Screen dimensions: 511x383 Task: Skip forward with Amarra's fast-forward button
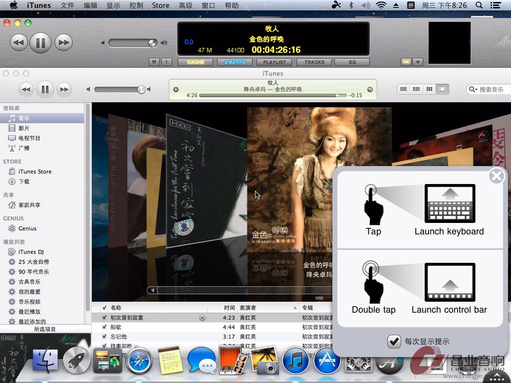[x=63, y=43]
